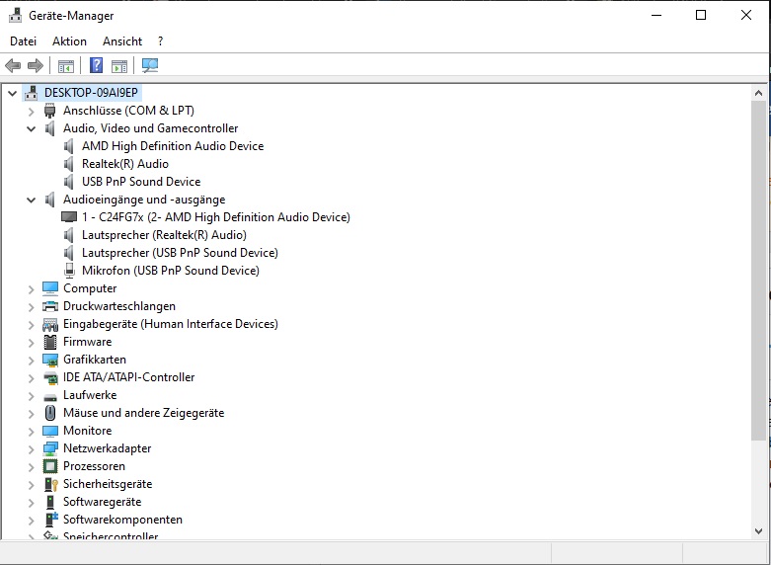Click the Eingabegeräte keyboard icon
This screenshot has width=771, height=565.
click(50, 324)
